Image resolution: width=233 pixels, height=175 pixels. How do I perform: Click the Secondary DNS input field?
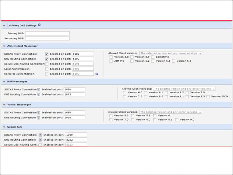(47, 38)
